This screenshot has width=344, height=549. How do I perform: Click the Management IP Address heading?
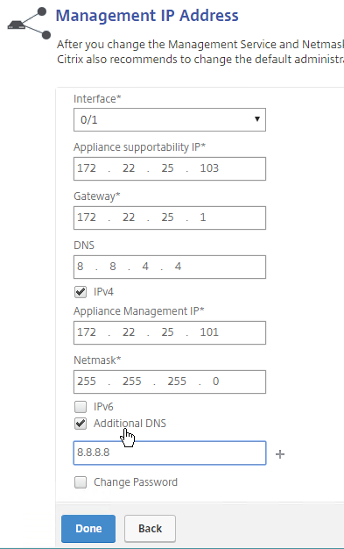[x=147, y=16]
